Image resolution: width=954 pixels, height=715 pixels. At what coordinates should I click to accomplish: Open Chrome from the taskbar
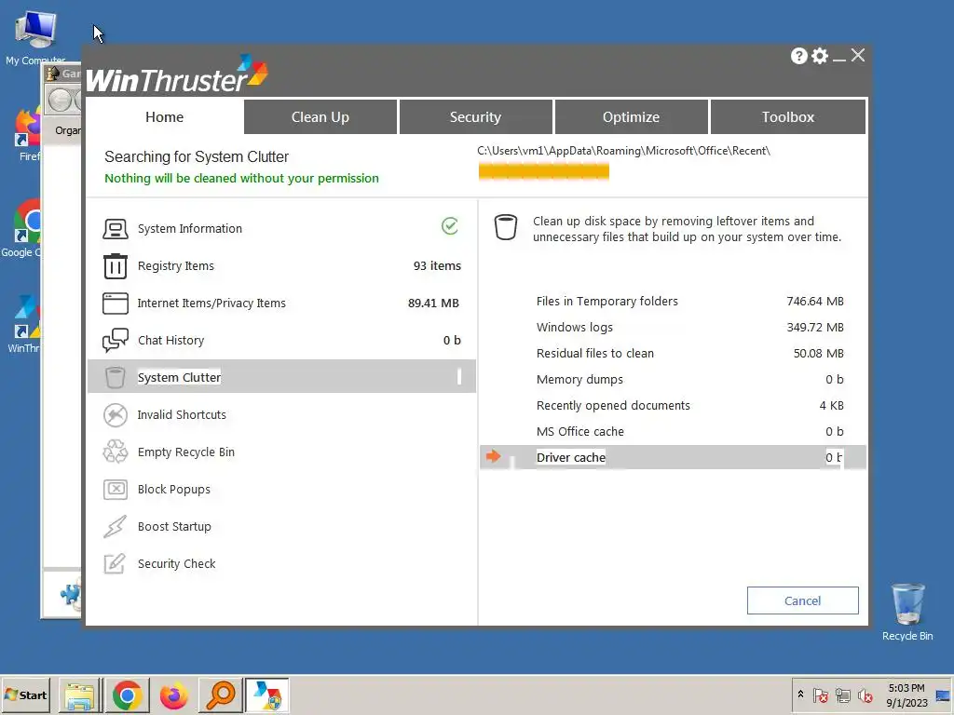pyautogui.click(x=127, y=695)
